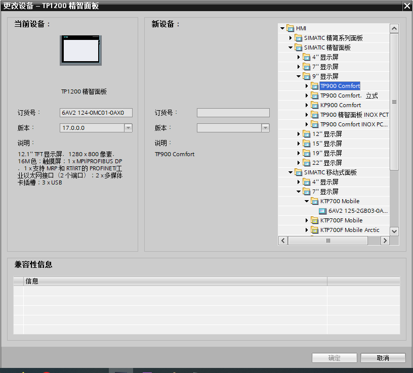Click the KTP700F Mobile folder icon

314,220
